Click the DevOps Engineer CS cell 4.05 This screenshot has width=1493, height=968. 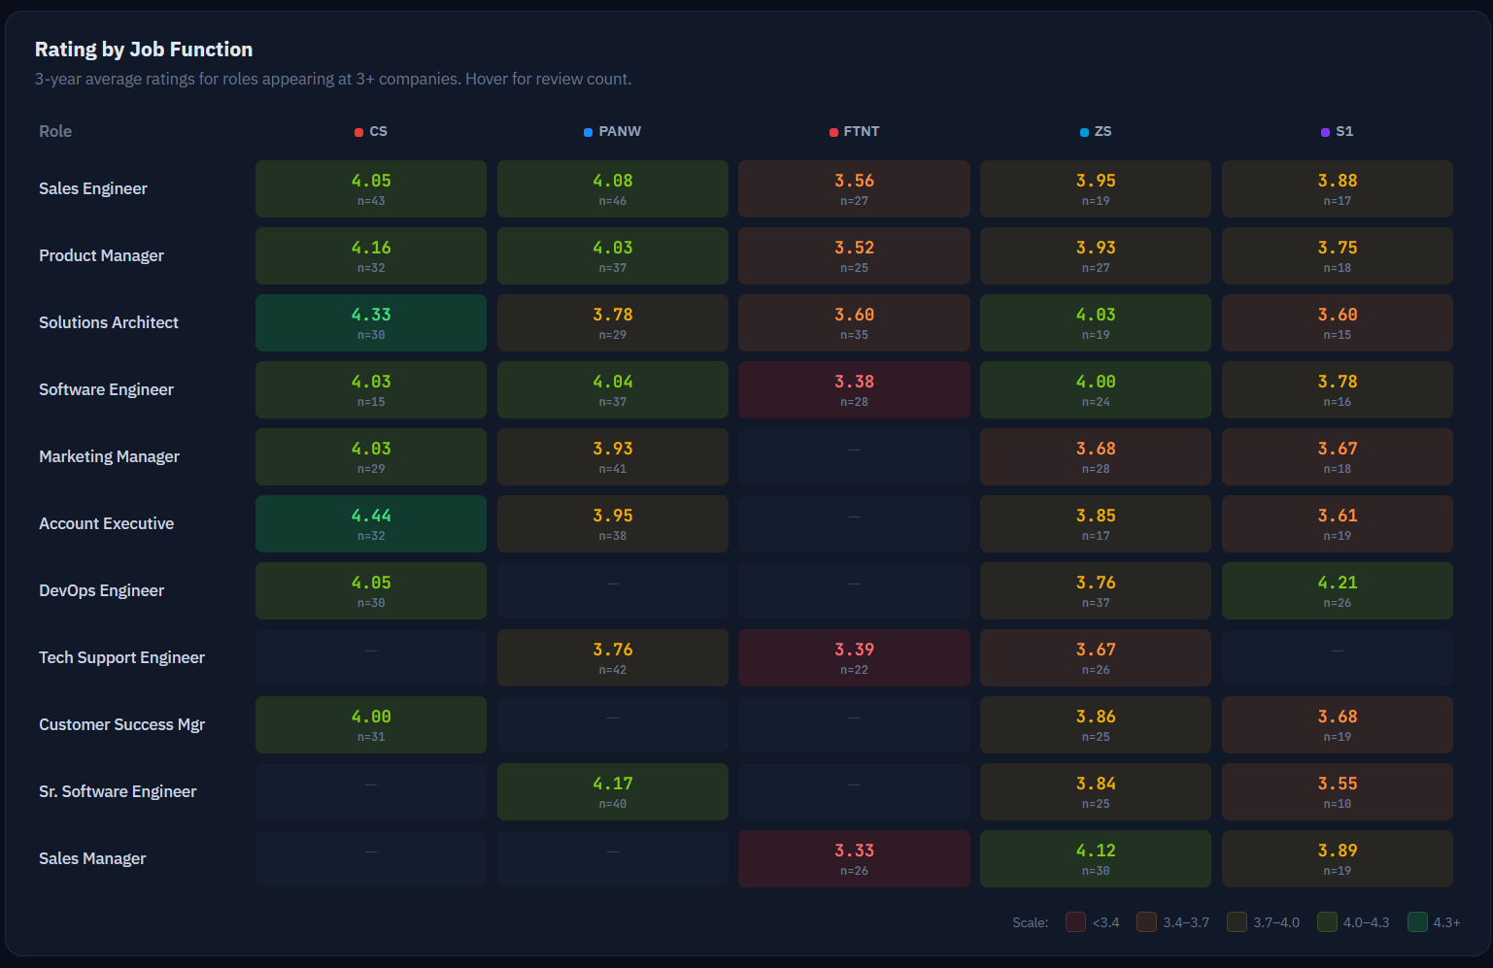371,590
